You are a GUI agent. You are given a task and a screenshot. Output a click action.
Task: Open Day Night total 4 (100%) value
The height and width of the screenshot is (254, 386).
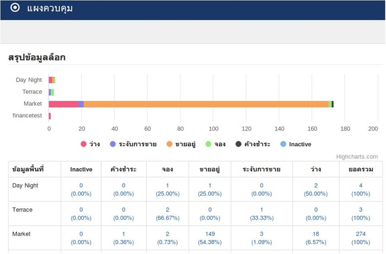pyautogui.click(x=360, y=189)
